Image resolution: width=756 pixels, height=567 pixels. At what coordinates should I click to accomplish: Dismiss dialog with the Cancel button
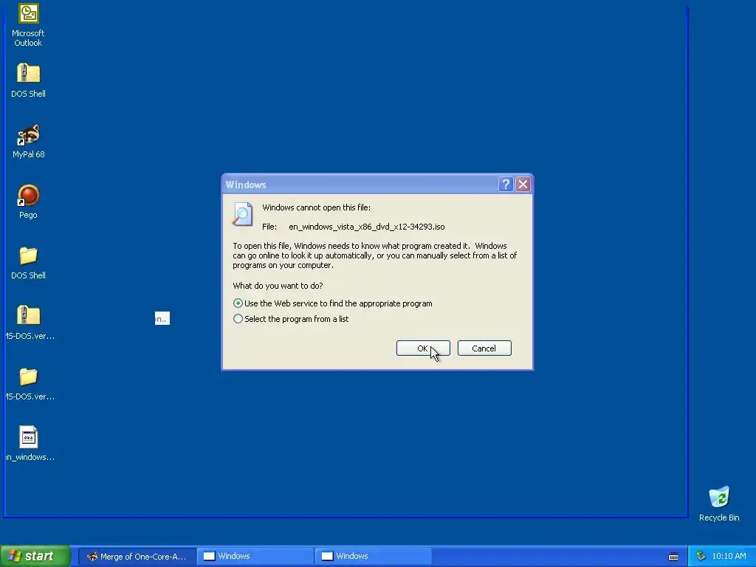(484, 348)
